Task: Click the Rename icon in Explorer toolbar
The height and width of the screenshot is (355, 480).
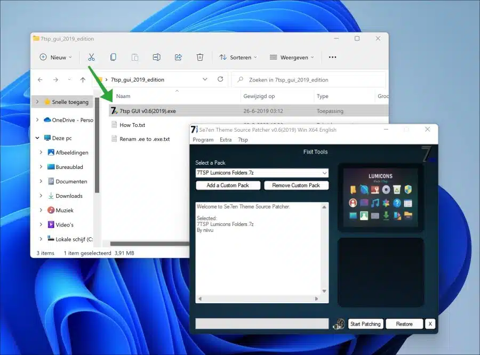Action: click(x=156, y=57)
